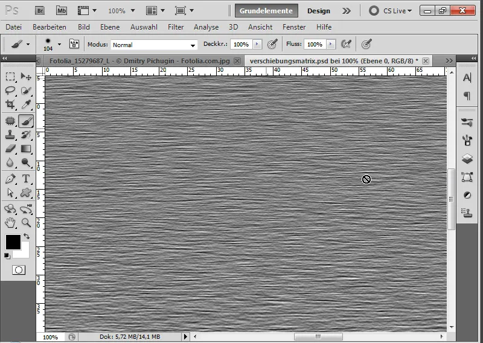Switch to Grundelemente workspace
Screen dimensions: 483x343
tap(266, 11)
